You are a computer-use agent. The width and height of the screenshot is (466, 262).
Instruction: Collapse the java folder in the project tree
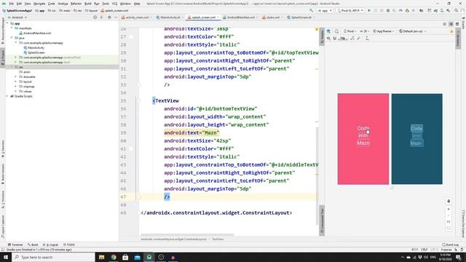(12, 38)
